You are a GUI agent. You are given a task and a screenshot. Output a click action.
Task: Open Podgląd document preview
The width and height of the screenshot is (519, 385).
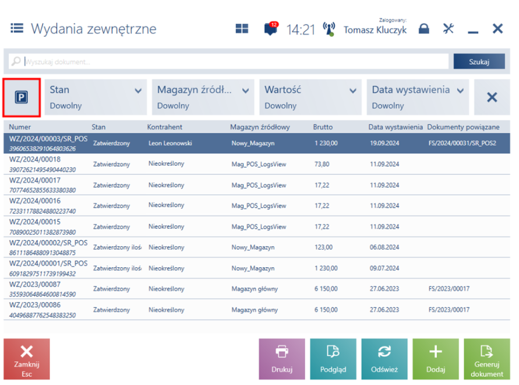click(333, 359)
